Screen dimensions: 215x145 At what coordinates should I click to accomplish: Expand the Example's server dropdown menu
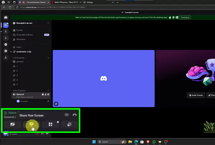tap(48, 23)
